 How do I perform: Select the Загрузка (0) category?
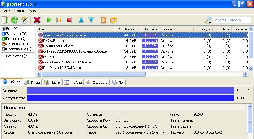point(14,34)
